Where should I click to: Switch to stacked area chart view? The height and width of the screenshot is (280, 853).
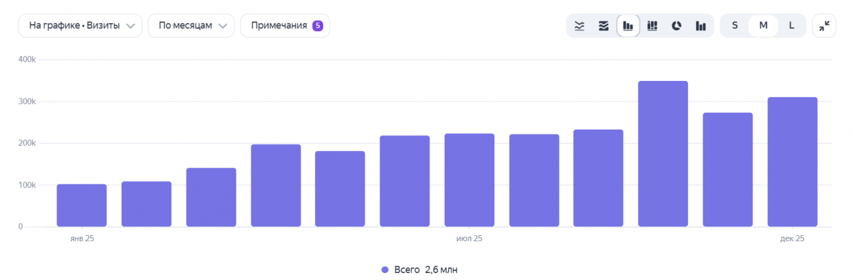(x=604, y=26)
